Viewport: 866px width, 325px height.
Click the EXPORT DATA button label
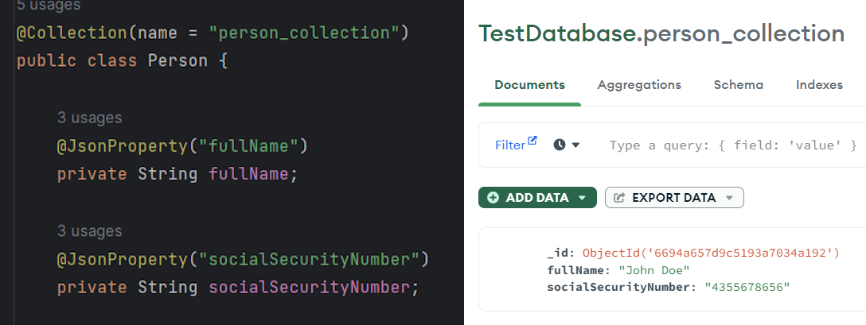tap(673, 198)
